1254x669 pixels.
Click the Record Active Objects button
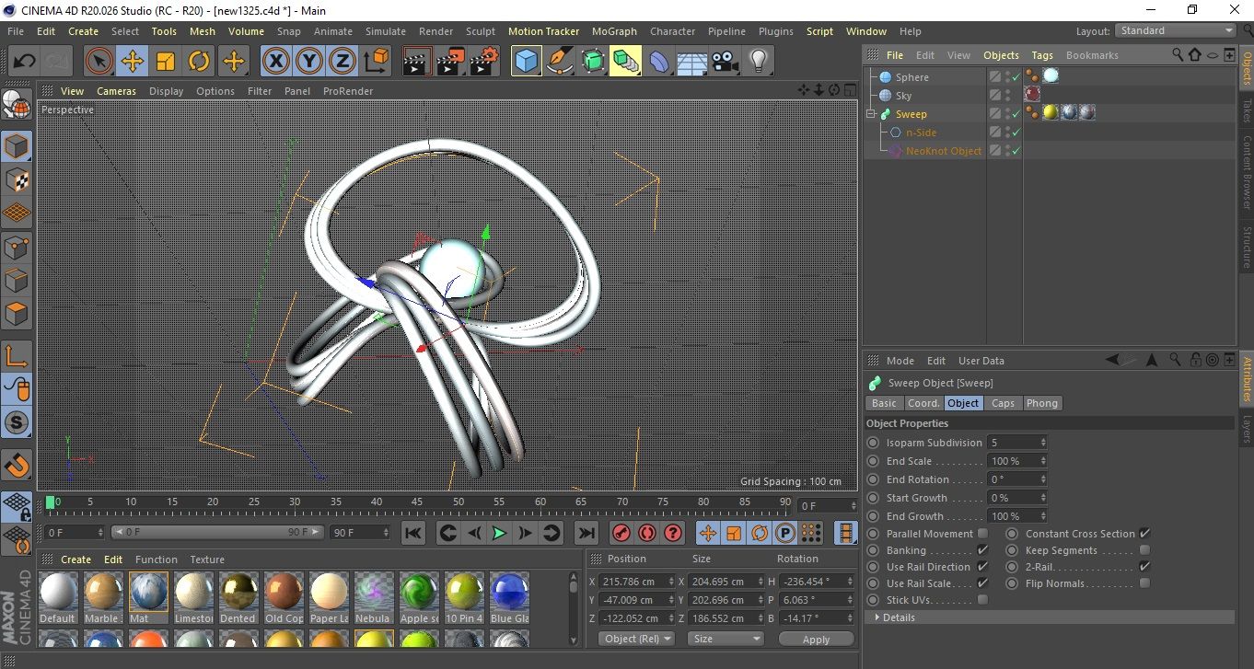[621, 533]
